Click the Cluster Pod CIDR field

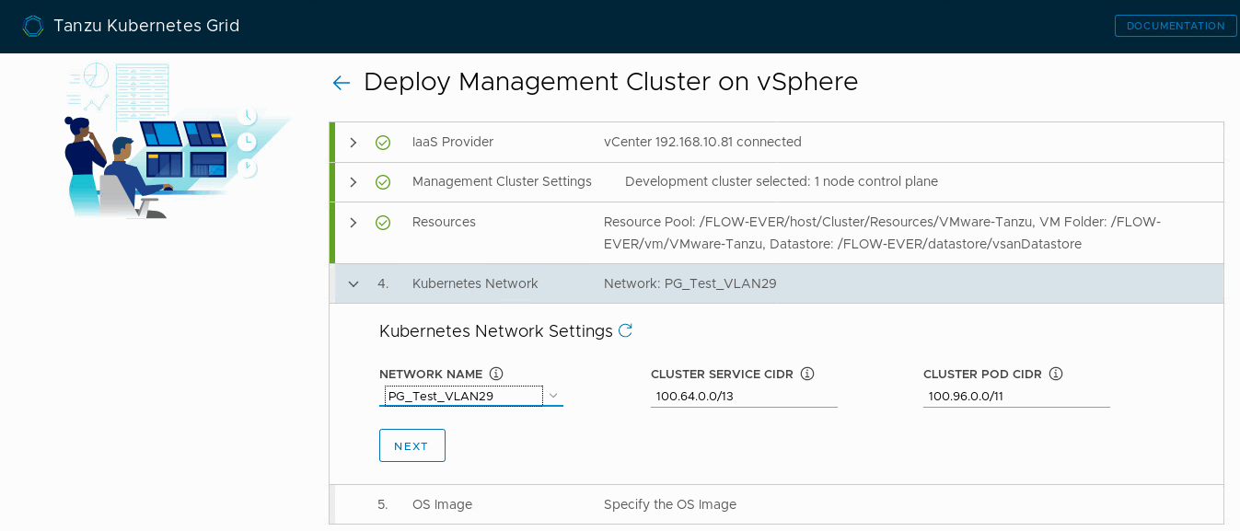(1016, 396)
